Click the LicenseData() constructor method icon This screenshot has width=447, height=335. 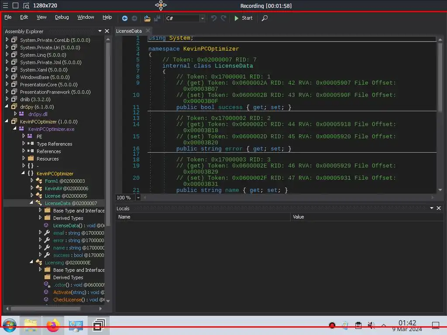tap(46, 225)
